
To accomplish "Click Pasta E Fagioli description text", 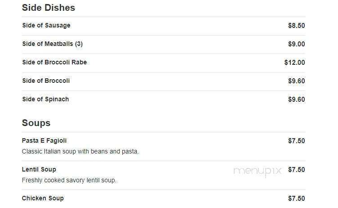I will click(80, 151).
